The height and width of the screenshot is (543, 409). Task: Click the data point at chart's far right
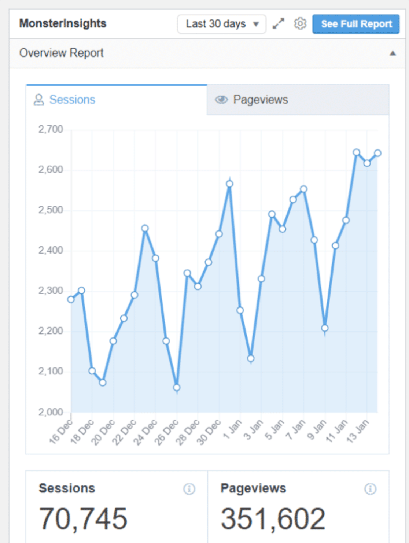[x=377, y=153]
